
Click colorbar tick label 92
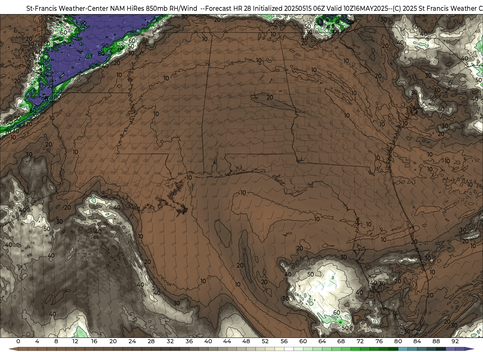455,341
